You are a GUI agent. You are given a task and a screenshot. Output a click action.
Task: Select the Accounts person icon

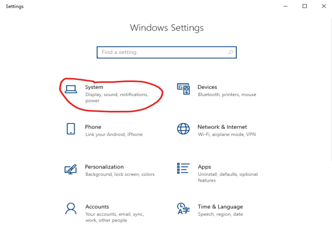point(71,209)
